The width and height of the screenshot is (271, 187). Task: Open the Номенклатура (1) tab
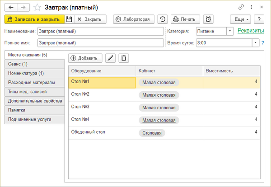[35, 73]
